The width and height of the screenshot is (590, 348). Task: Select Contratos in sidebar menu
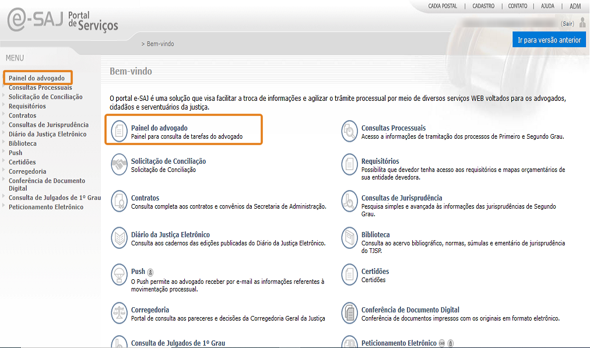(x=23, y=115)
